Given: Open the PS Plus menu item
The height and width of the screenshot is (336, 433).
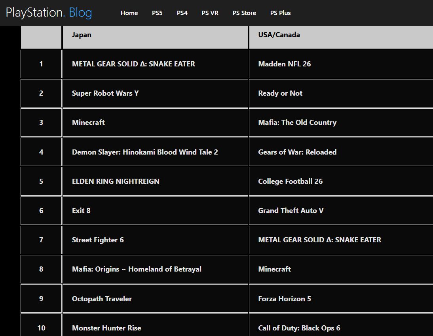Looking at the screenshot, I should click(x=280, y=13).
